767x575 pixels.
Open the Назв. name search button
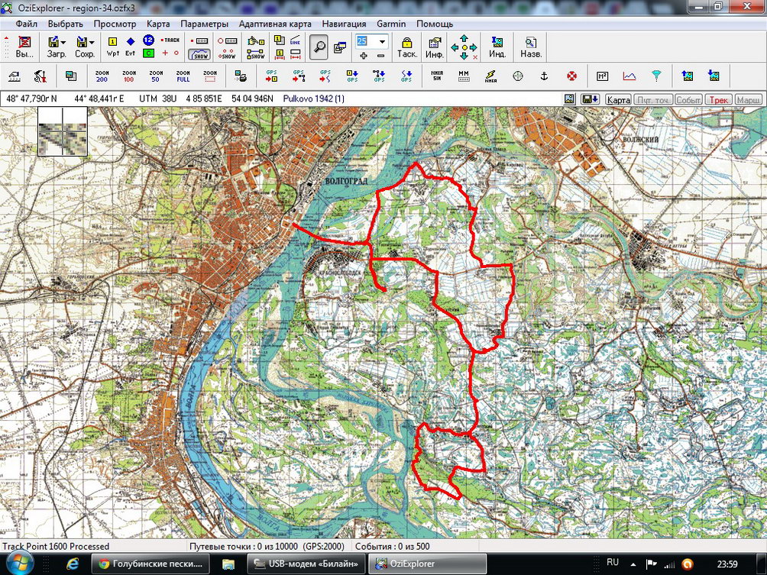531,47
